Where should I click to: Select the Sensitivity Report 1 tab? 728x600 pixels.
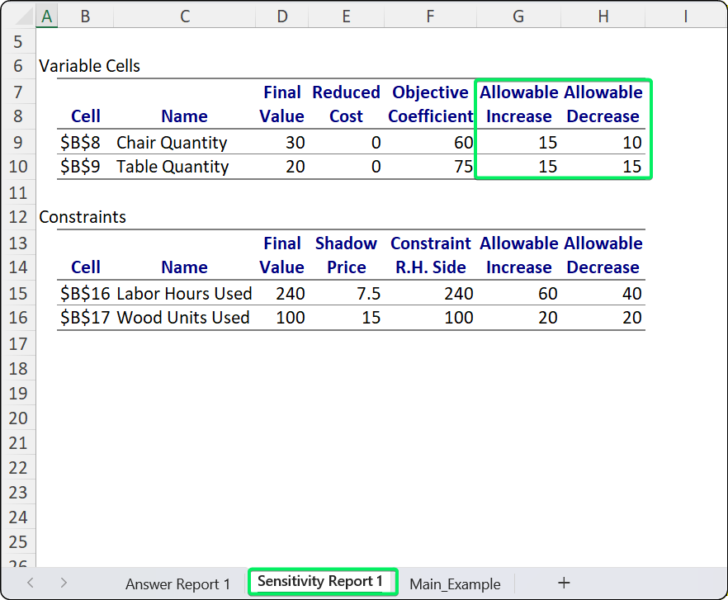coord(322,581)
